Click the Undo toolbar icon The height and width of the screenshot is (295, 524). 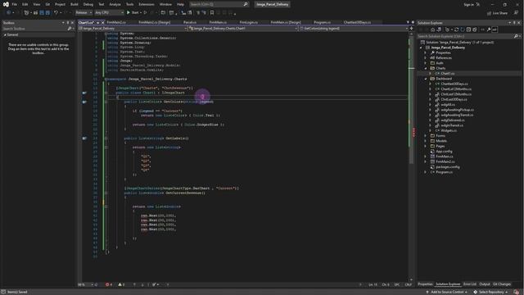pos(56,13)
